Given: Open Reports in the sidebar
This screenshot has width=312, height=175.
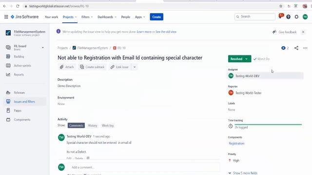Looking at the screenshot, I should pos(25,74).
